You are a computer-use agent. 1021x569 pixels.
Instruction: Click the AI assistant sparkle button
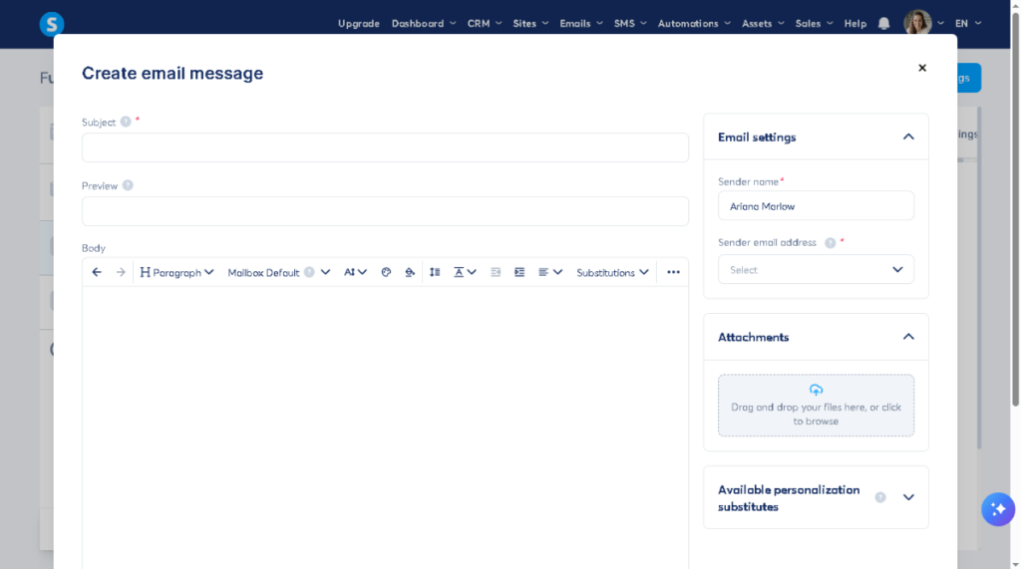[997, 509]
